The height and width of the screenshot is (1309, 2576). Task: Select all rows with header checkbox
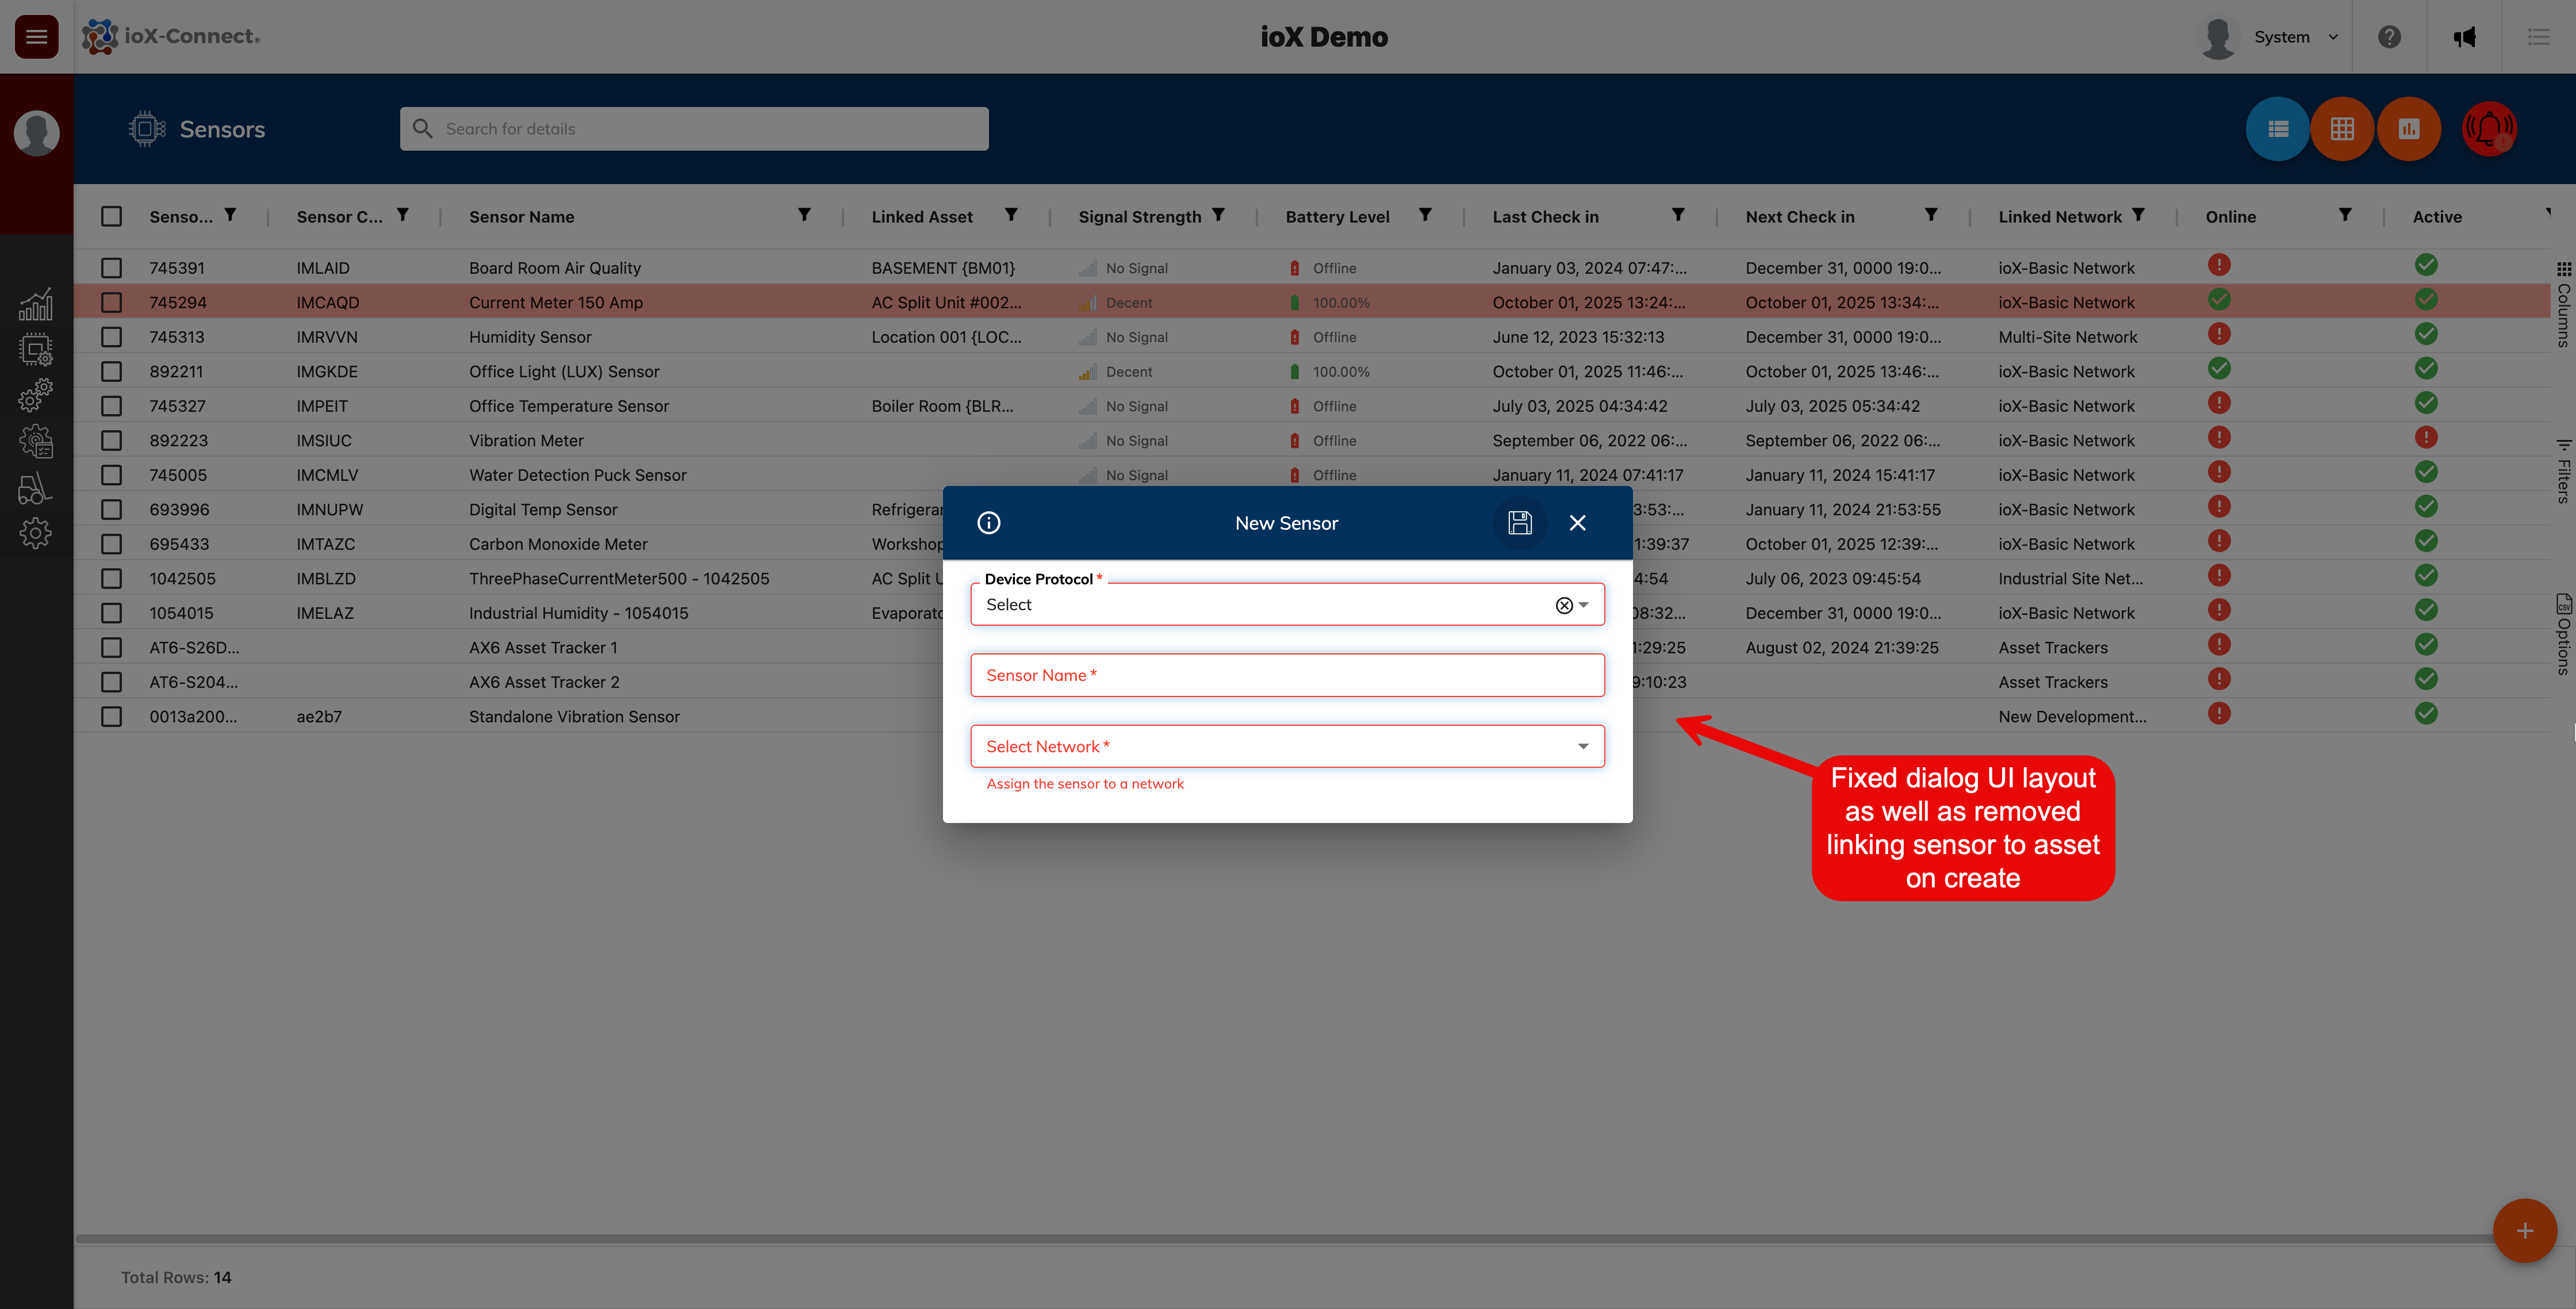[x=112, y=216]
